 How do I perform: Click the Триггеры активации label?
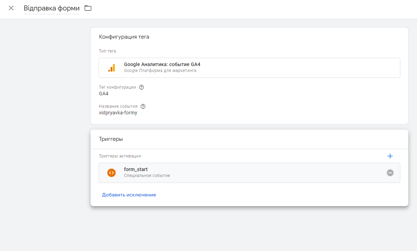120,156
